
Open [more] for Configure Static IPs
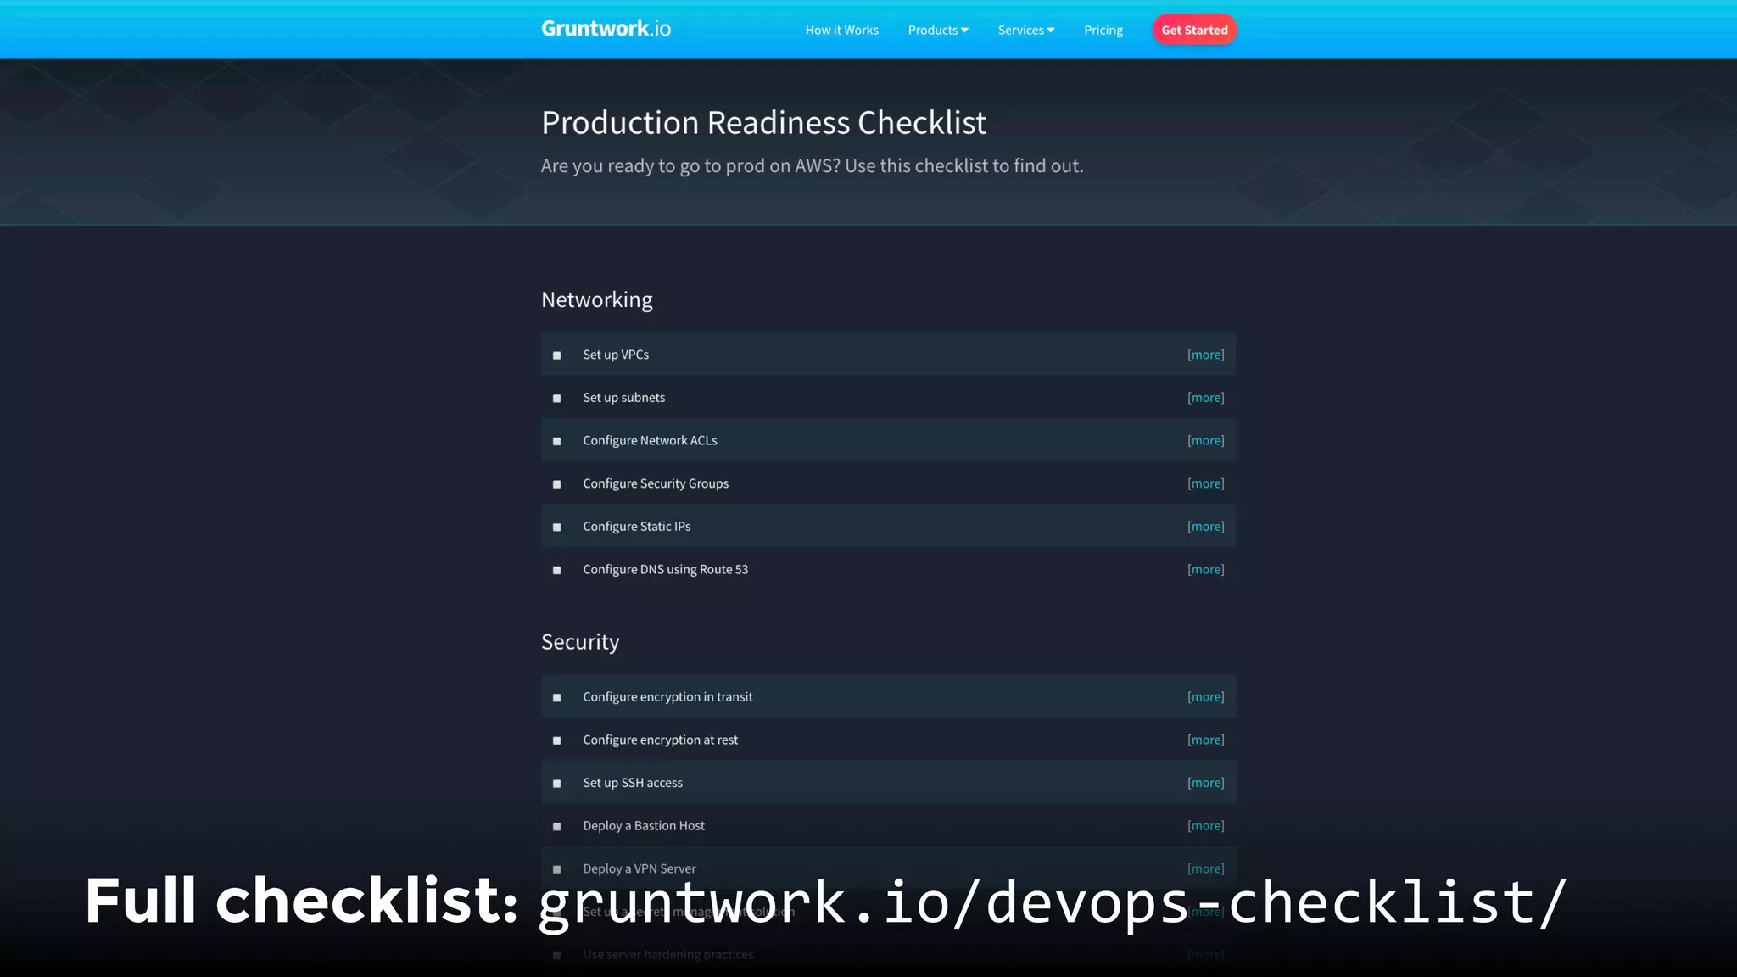[1205, 527]
